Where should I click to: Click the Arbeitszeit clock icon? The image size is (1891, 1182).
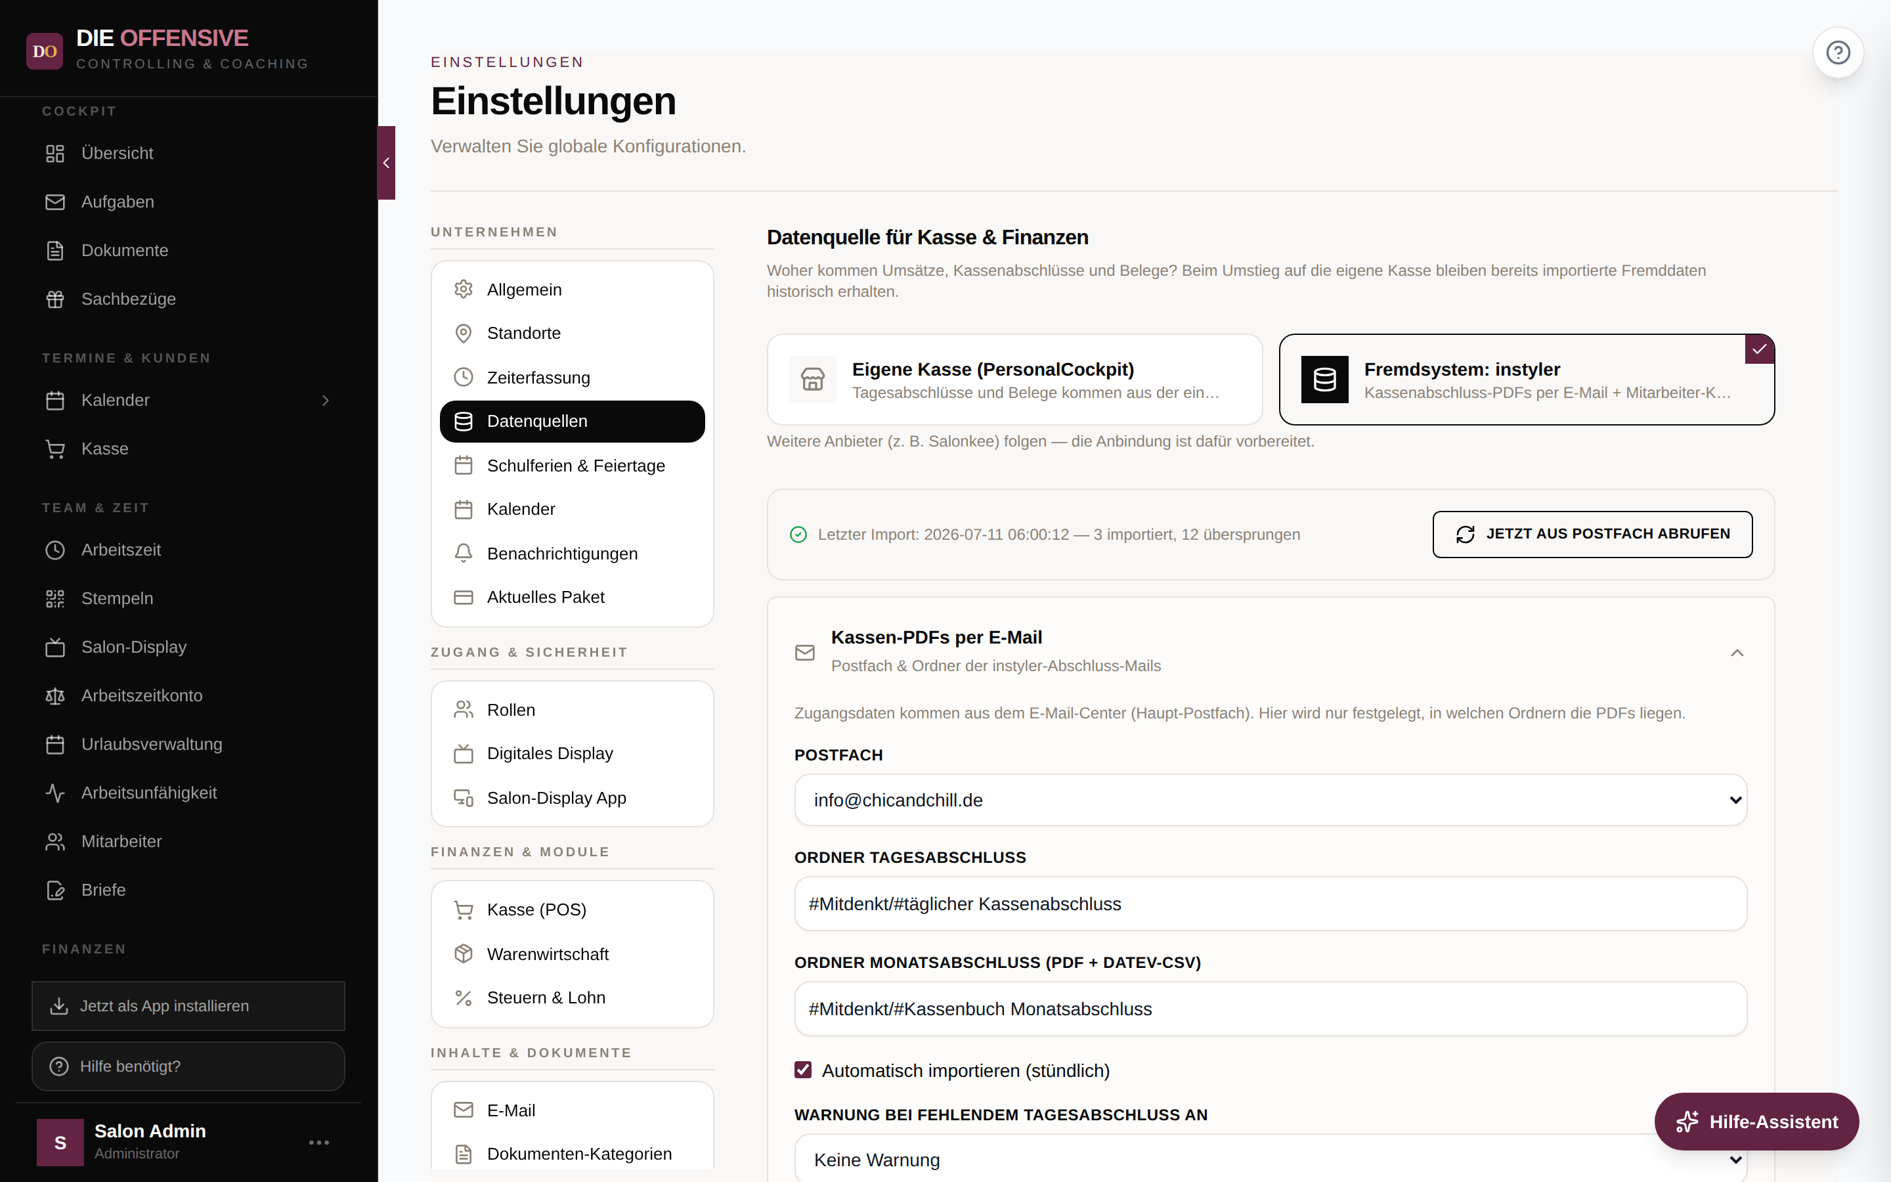(54, 550)
